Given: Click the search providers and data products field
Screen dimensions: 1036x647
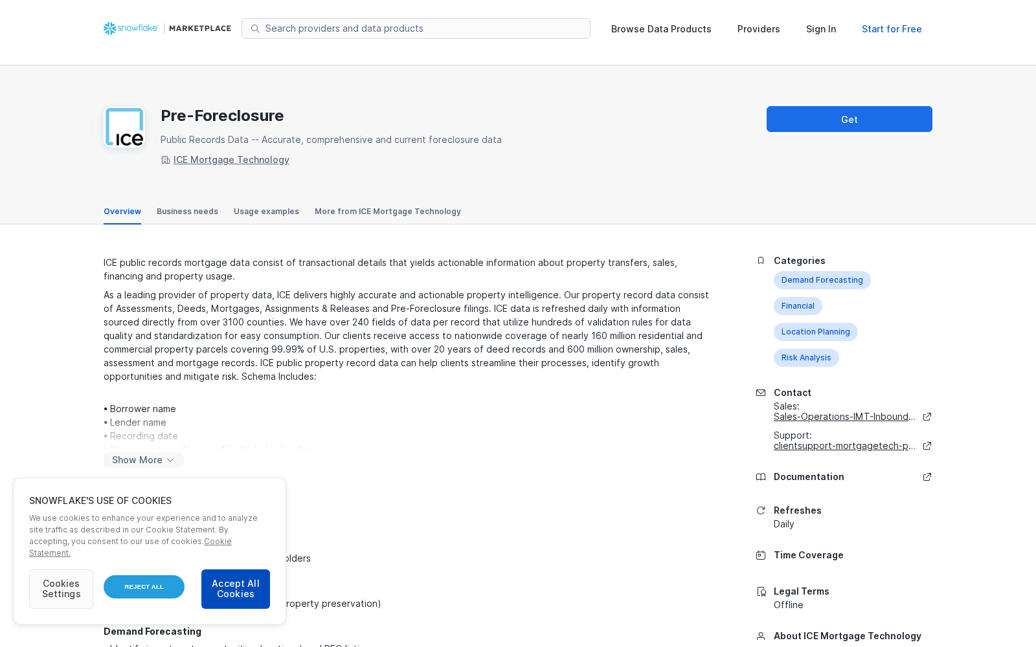Looking at the screenshot, I should pyautogui.click(x=416, y=28).
